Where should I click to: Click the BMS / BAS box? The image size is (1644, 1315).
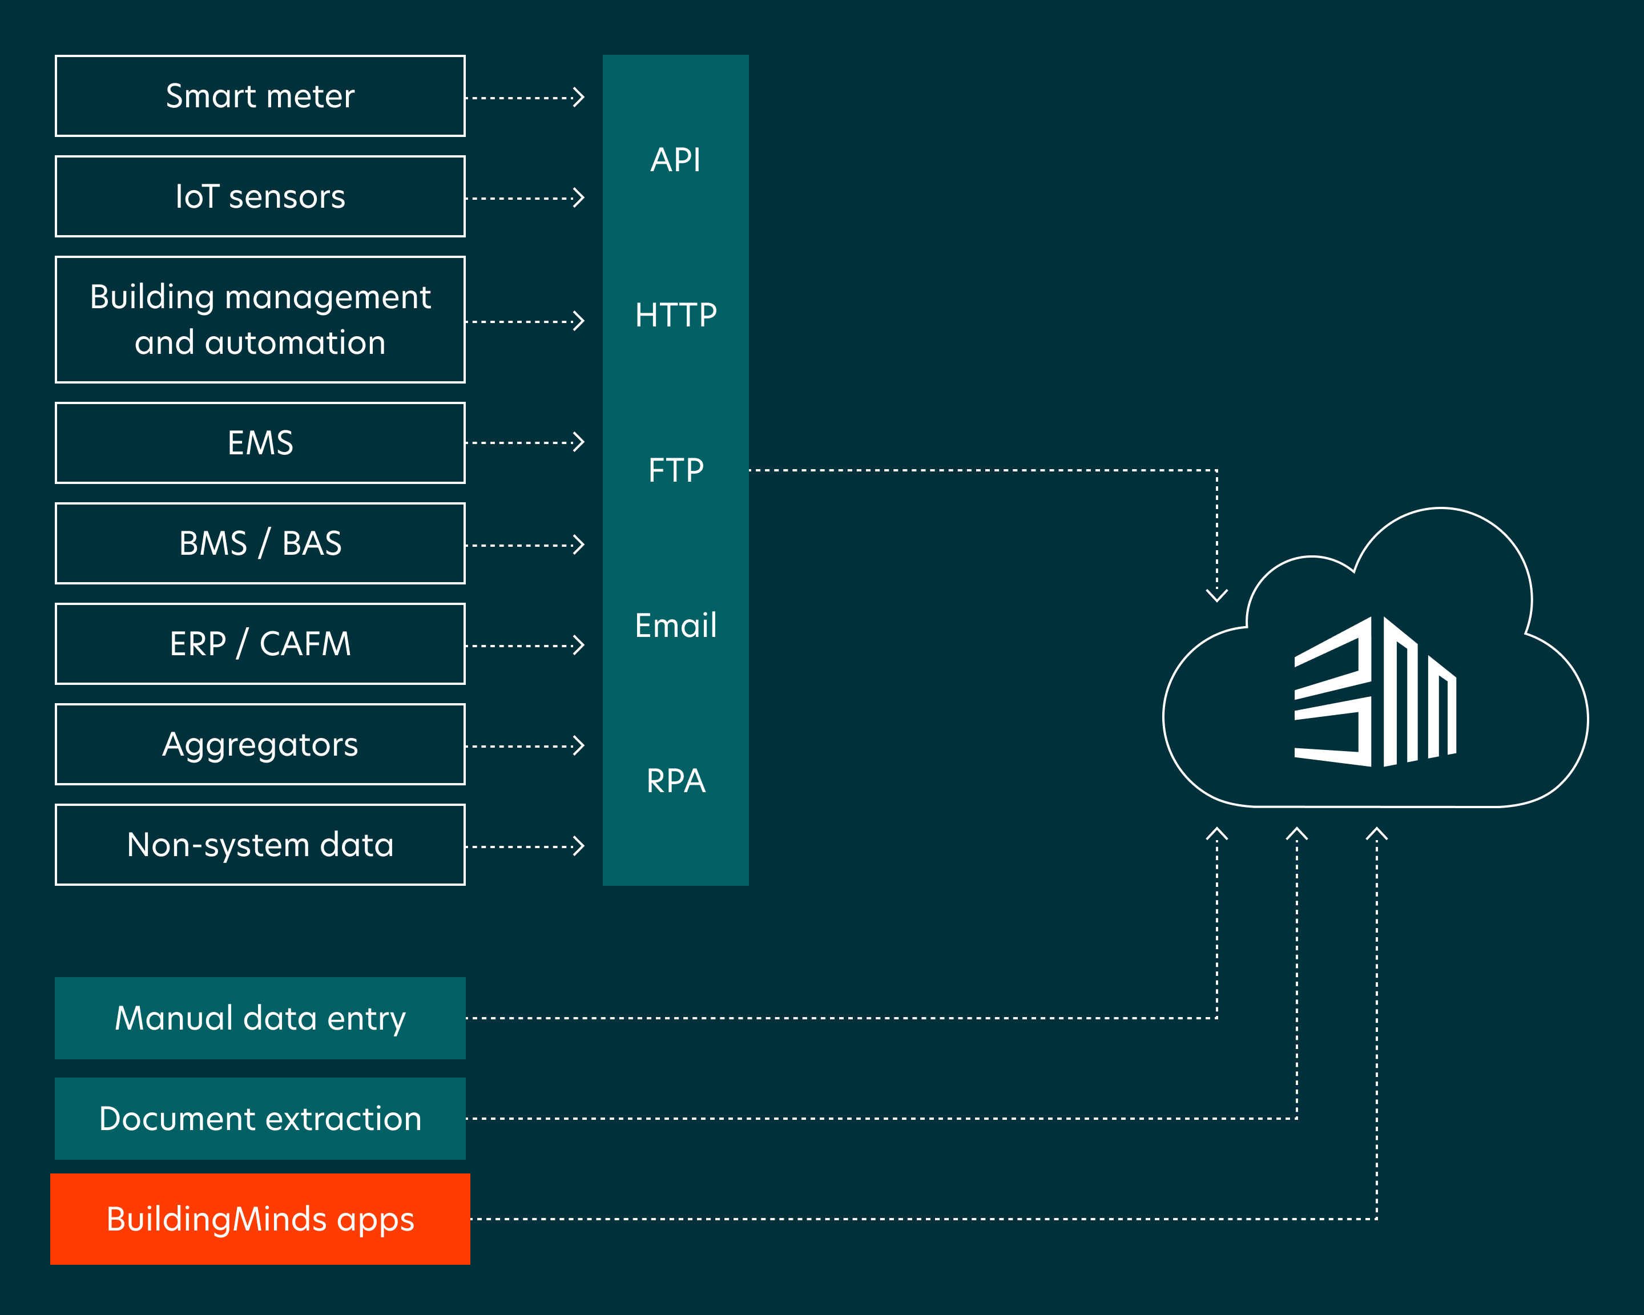tap(260, 543)
